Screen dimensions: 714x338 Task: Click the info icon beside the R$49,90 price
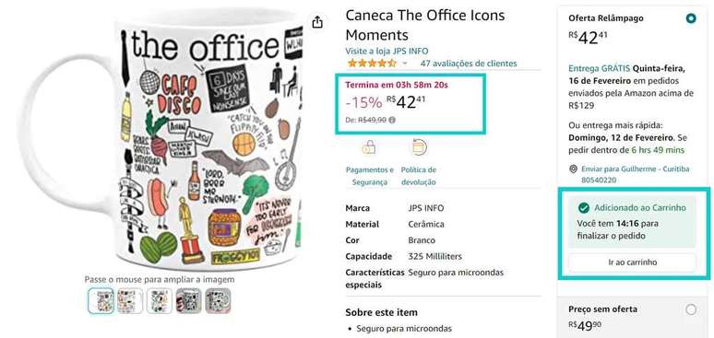393,120
